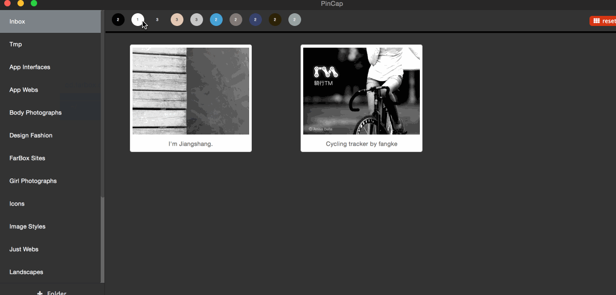This screenshot has width=616, height=295.
Task: Select the Icons folder in the sidebar
Action: [x=50, y=203]
